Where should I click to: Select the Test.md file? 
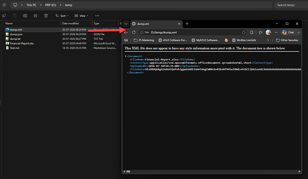point(15,48)
